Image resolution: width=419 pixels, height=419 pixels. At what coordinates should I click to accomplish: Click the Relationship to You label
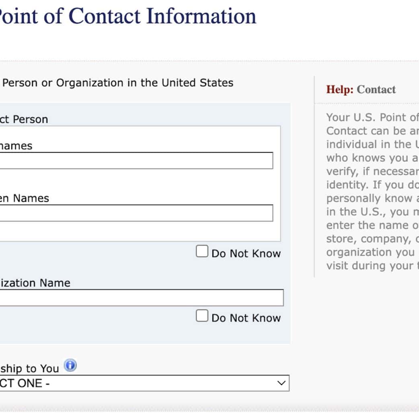(x=29, y=368)
